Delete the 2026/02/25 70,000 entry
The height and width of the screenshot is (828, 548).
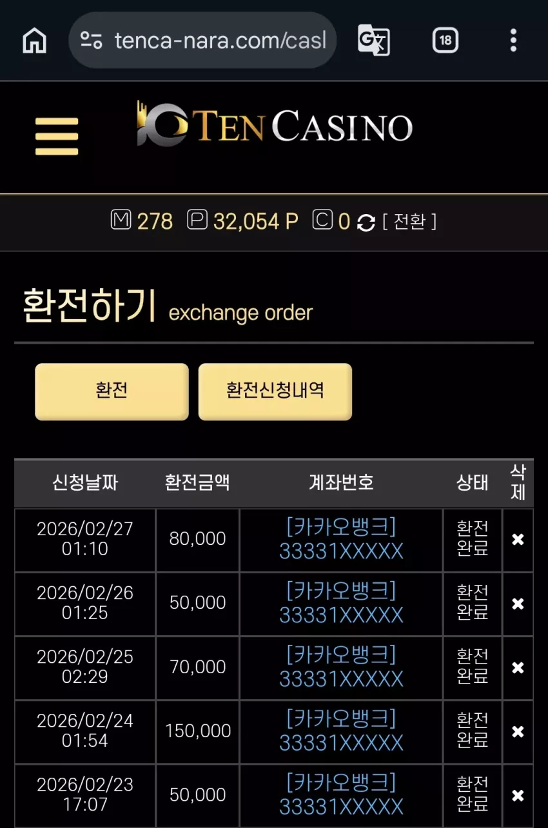click(518, 667)
